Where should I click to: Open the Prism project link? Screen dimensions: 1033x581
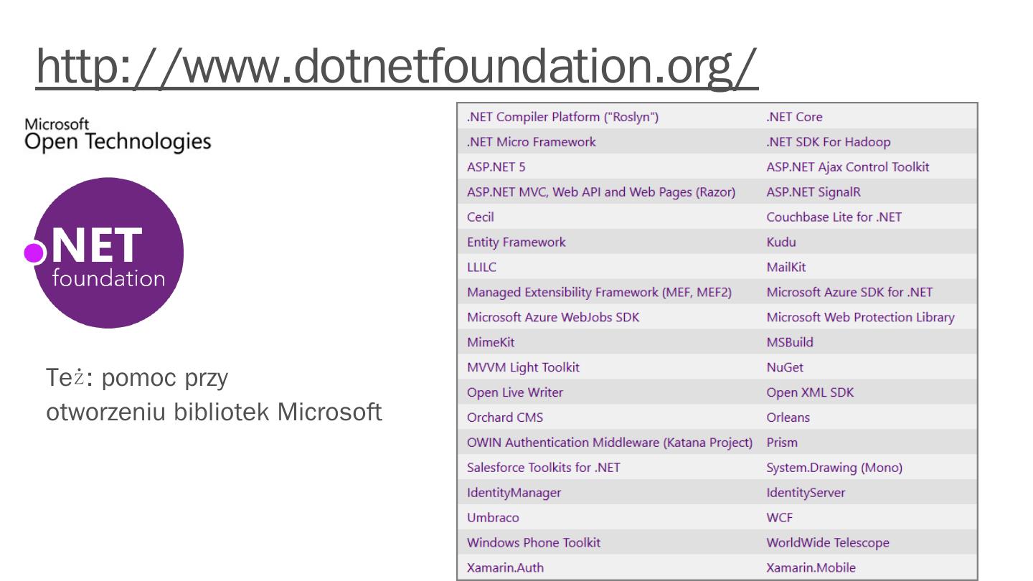pos(782,443)
